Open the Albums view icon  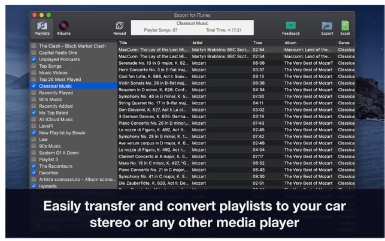coord(63,26)
